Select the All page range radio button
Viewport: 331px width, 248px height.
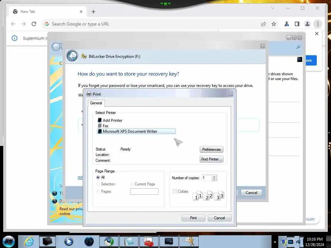pyautogui.click(x=98, y=177)
